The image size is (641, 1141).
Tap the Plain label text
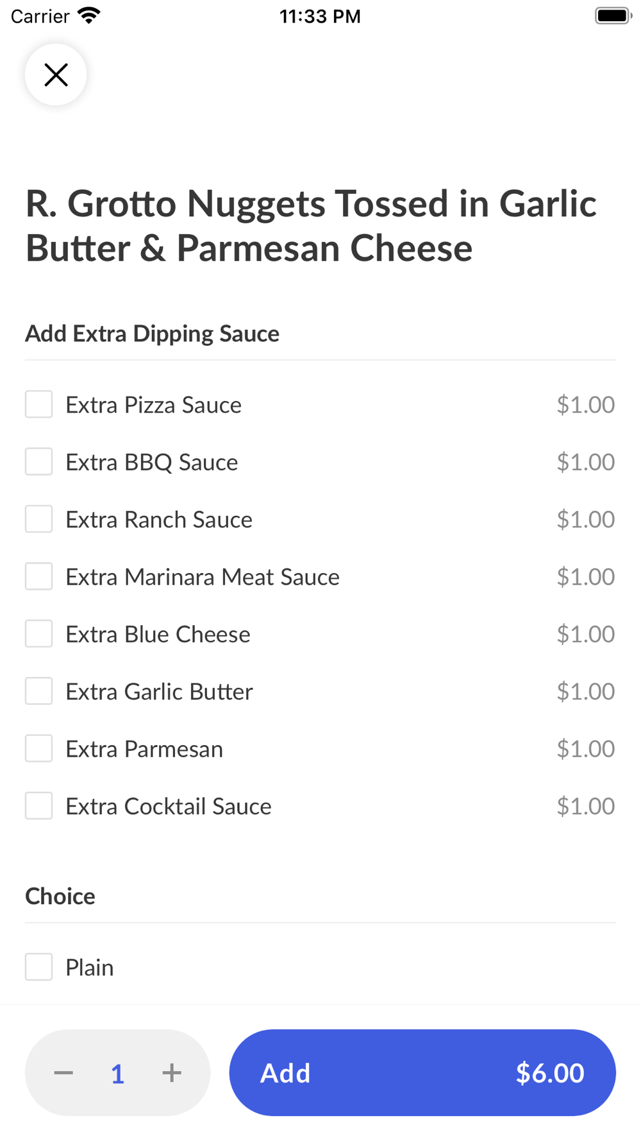tap(90, 968)
